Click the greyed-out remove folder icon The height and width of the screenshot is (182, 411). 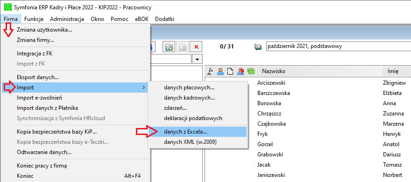point(183,47)
